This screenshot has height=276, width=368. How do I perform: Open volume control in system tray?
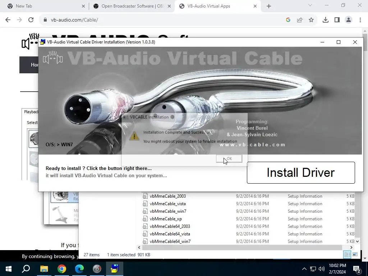(x=322, y=269)
